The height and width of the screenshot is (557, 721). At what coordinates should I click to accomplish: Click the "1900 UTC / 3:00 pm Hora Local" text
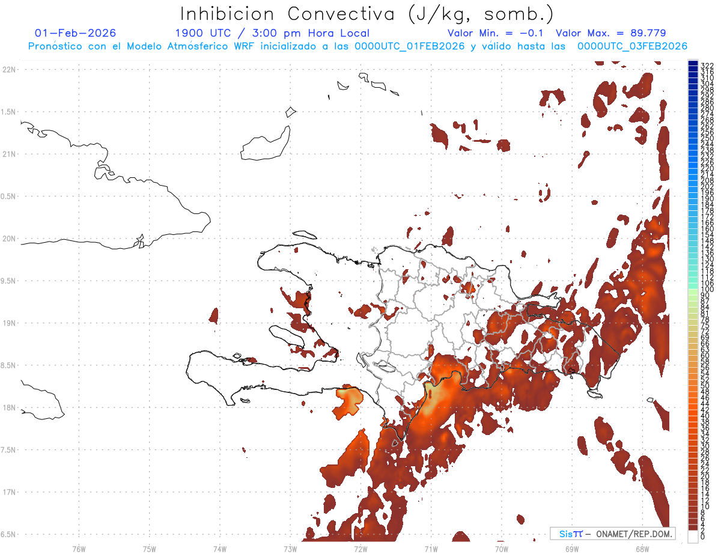pos(272,33)
